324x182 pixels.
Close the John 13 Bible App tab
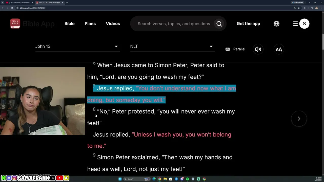tap(63, 3)
